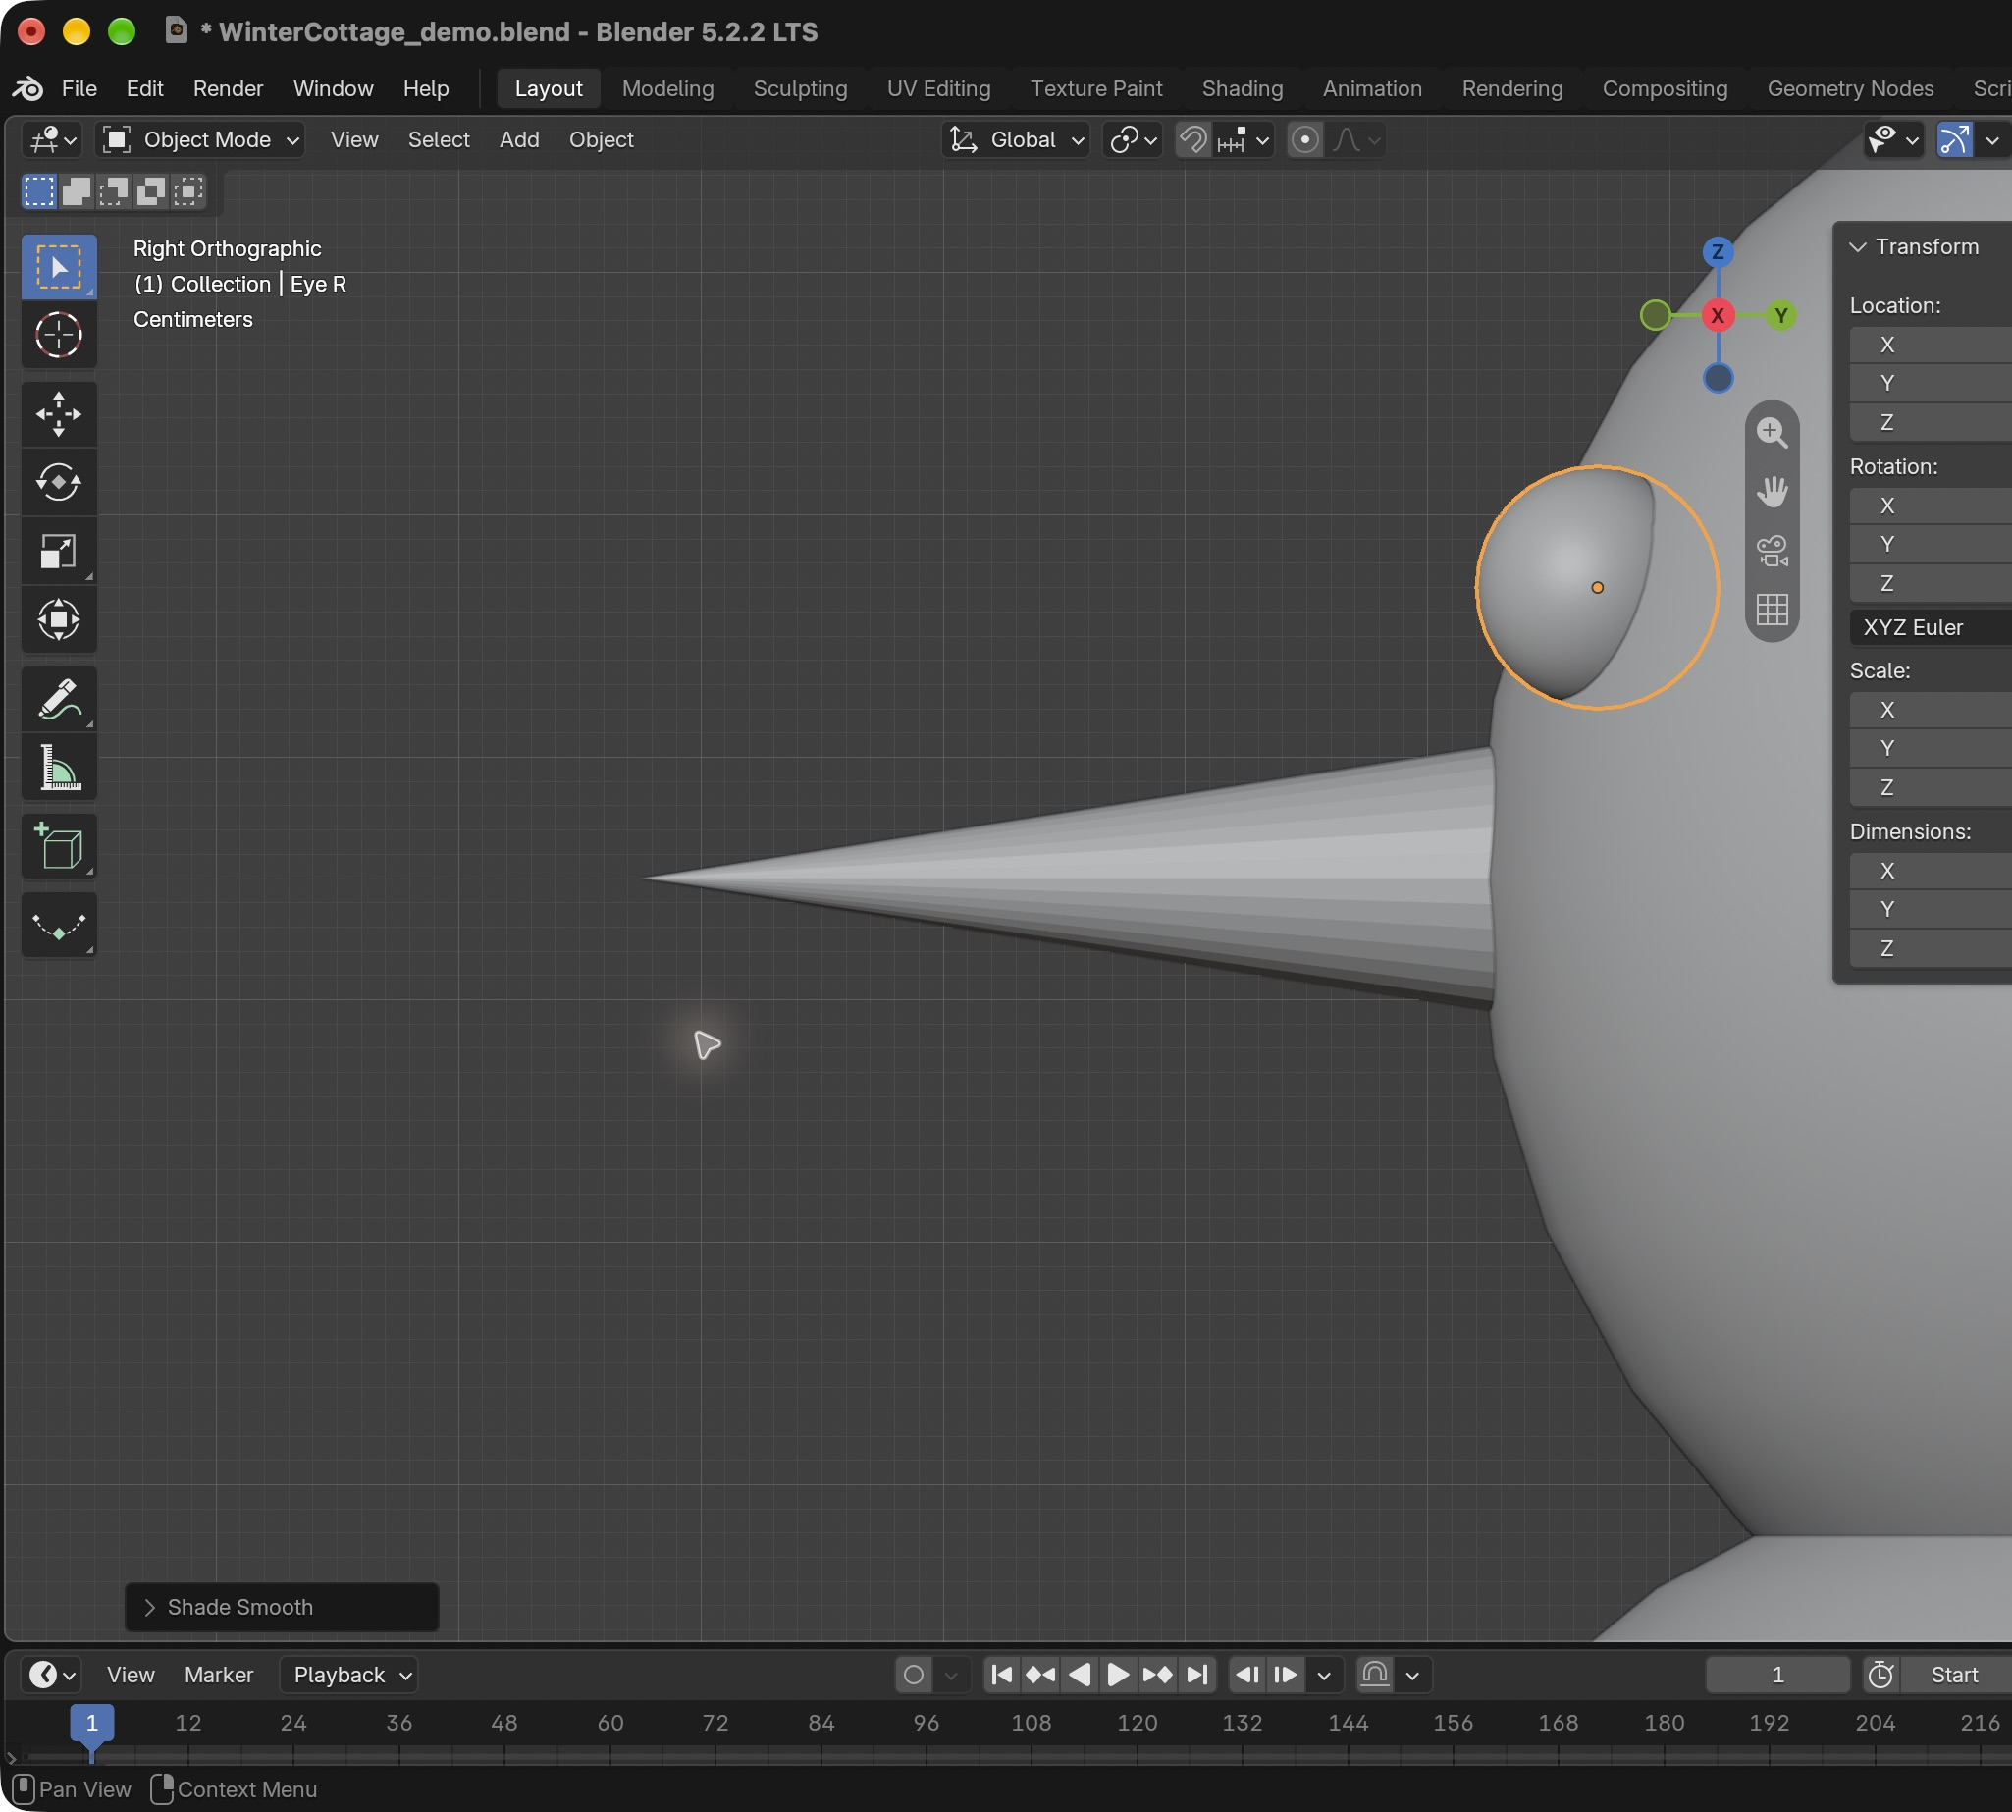Switch perspective/orthographic grid icon
This screenshot has width=2012, height=1812.
(x=1772, y=609)
